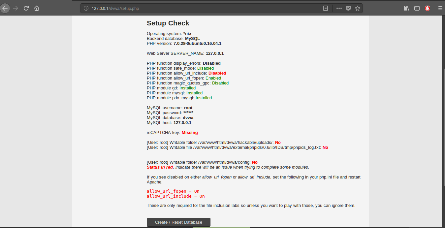Click the Create / Reset Database button
The height and width of the screenshot is (228, 445).
178,222
